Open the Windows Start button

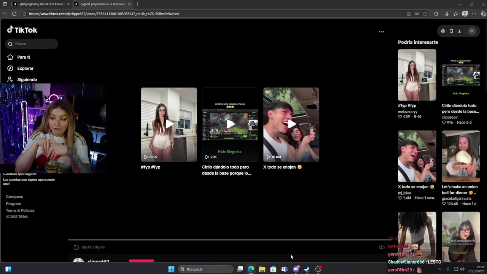(171, 269)
